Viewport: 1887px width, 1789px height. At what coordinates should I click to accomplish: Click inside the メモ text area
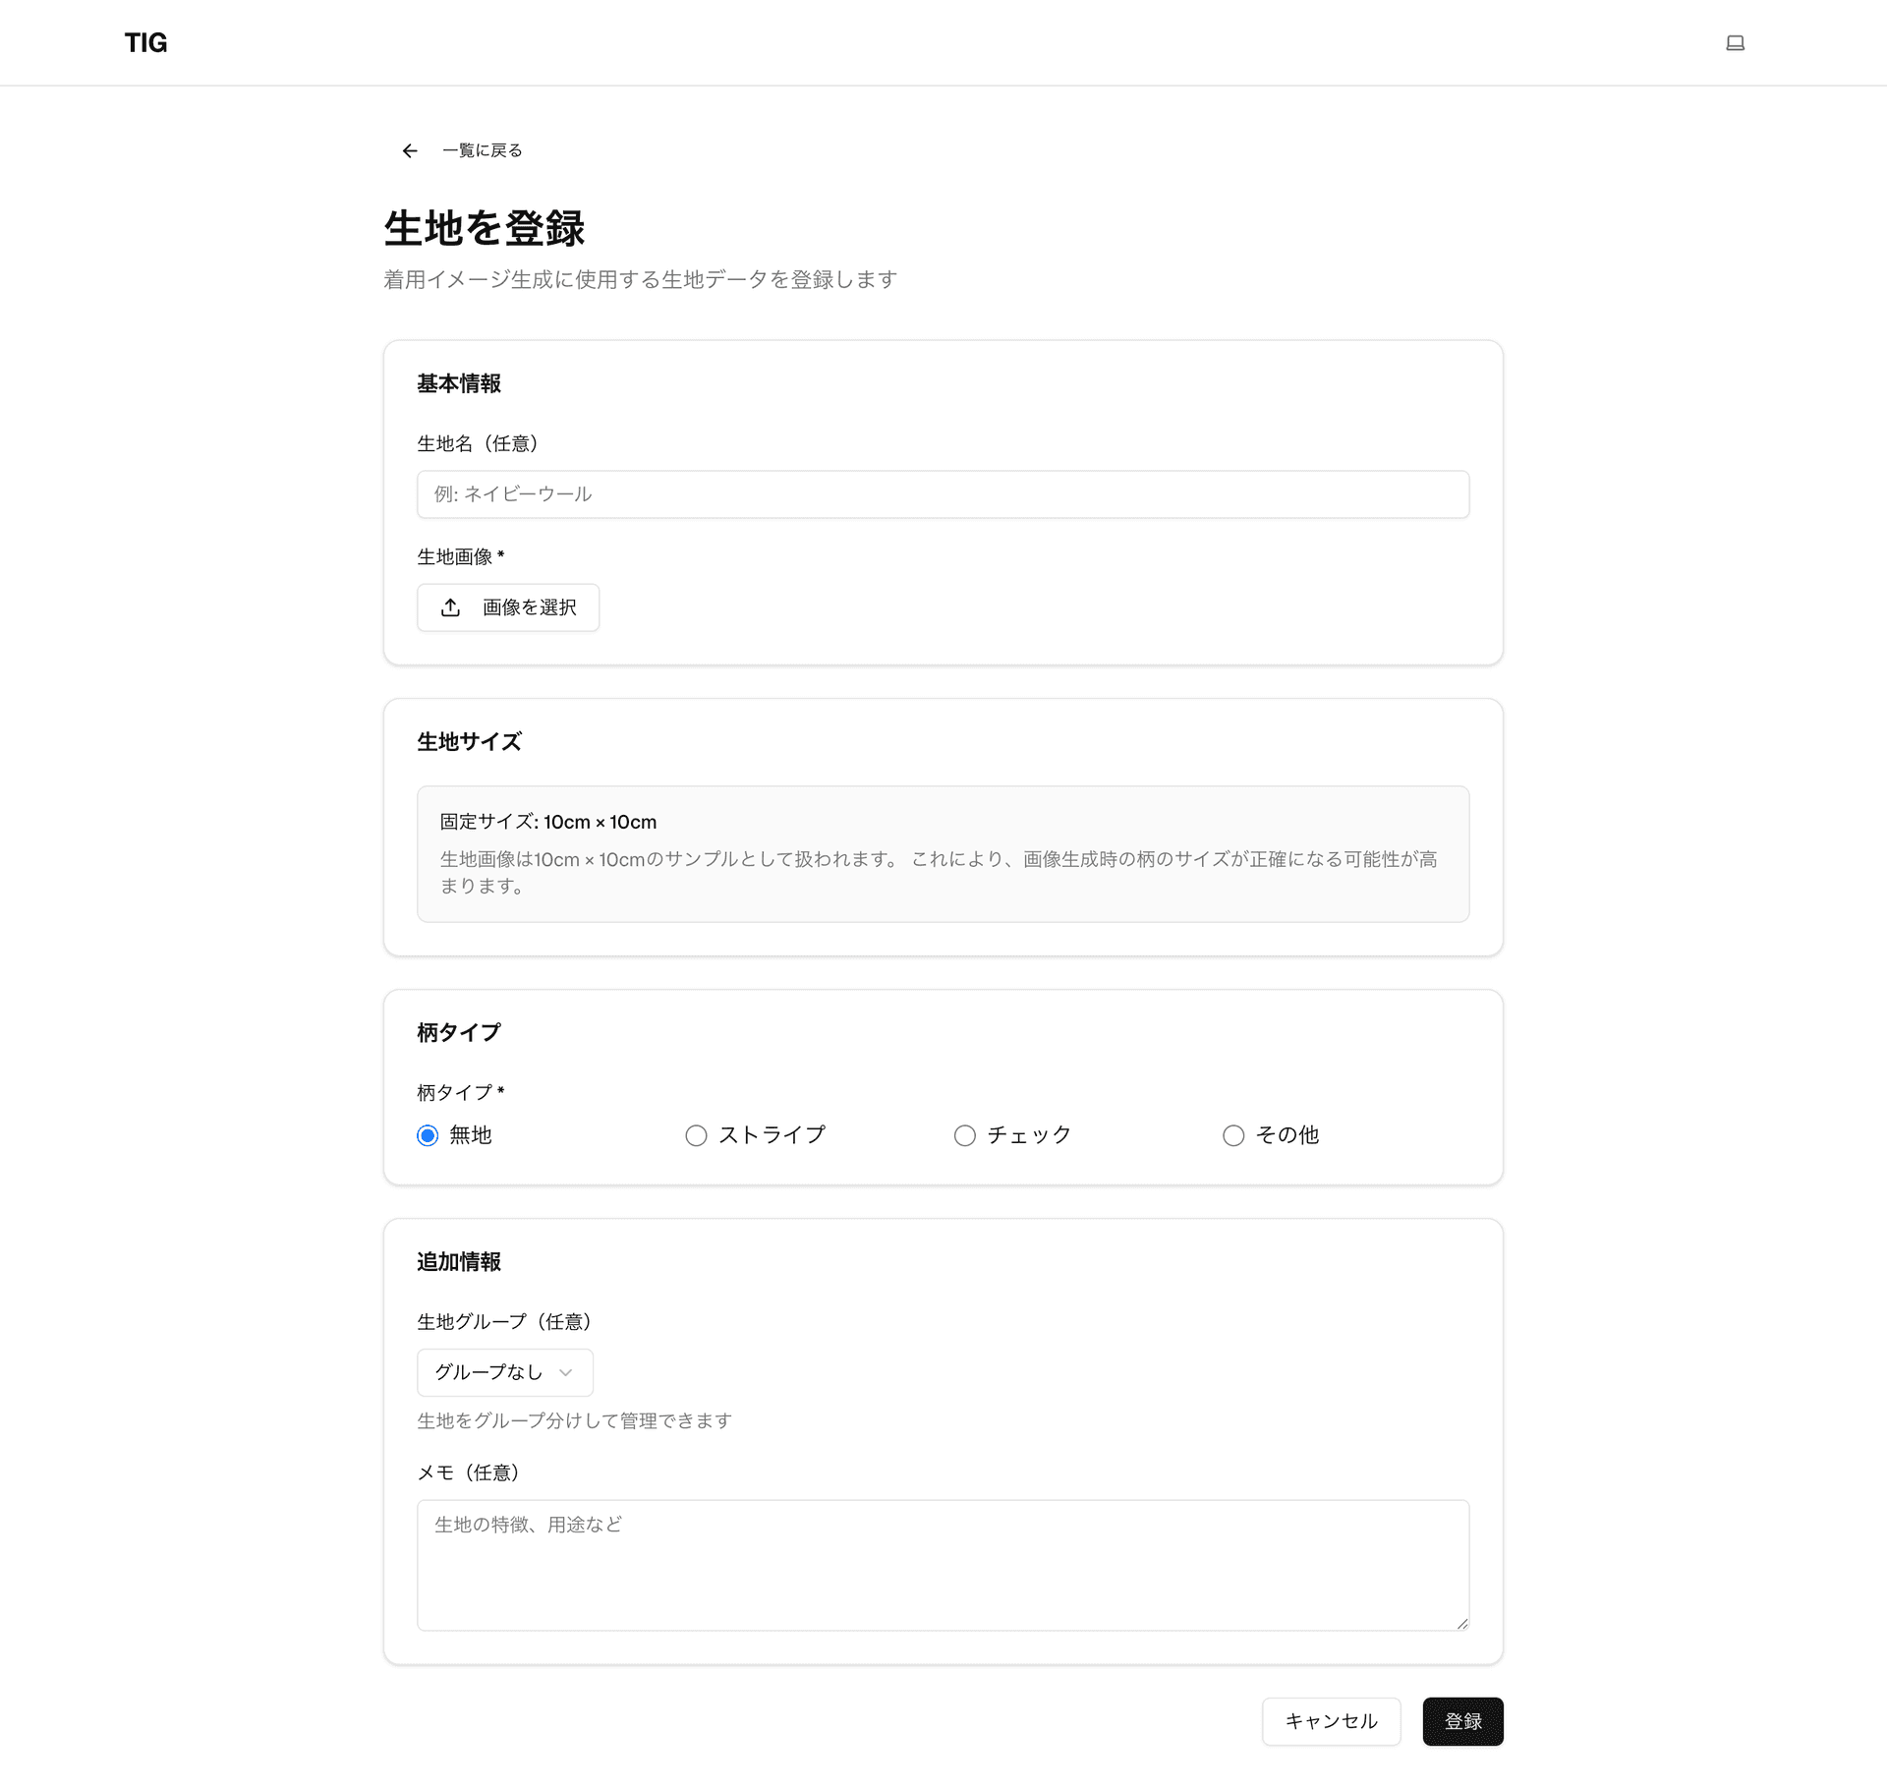(943, 1563)
